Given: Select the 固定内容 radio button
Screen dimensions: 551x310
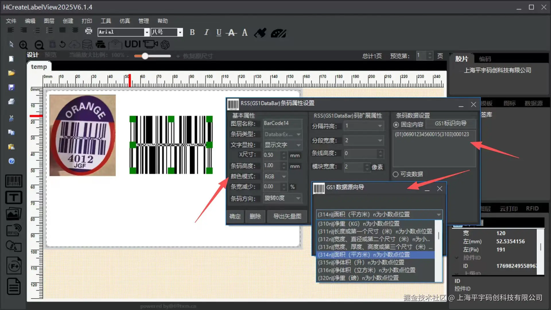Looking at the screenshot, I should pos(396,125).
